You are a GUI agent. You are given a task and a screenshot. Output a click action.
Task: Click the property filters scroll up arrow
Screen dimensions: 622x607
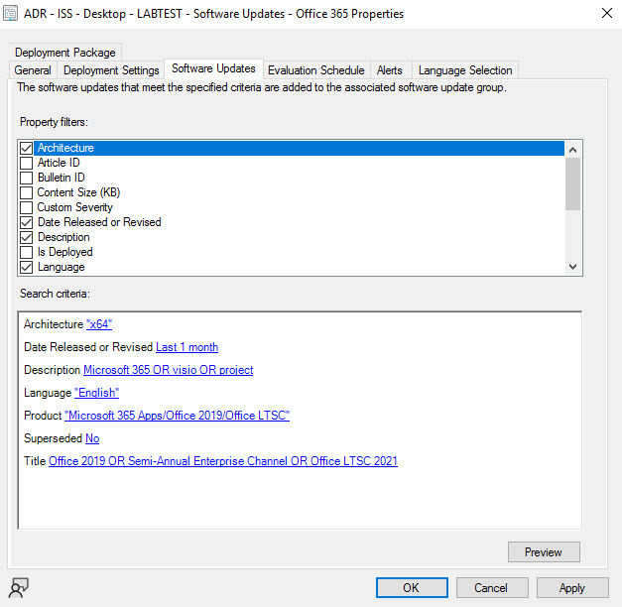click(572, 150)
